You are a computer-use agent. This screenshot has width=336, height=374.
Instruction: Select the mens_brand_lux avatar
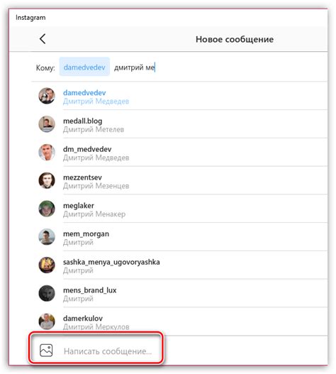[47, 293]
